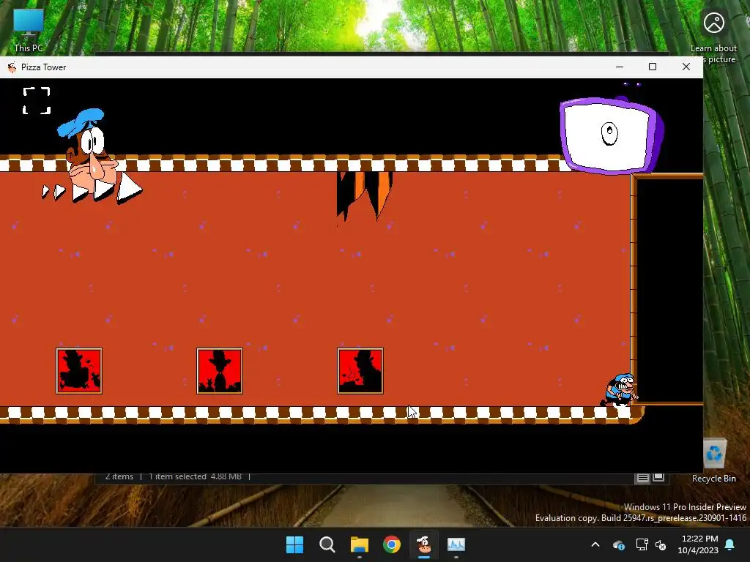Click '1 item selected 4.88 MB' status text
Screen dimensions: 750x562
pyautogui.click(x=195, y=476)
